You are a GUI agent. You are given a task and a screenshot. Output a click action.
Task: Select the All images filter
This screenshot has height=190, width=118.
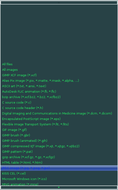pyautogui.click(x=59, y=70)
